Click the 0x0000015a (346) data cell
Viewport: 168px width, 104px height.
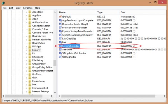click(x=129, y=24)
